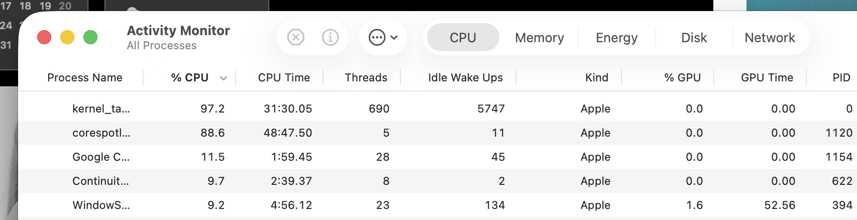Image resolution: width=857 pixels, height=220 pixels.
Task: Sort by Idle Wake Ups column
Action: pos(465,78)
